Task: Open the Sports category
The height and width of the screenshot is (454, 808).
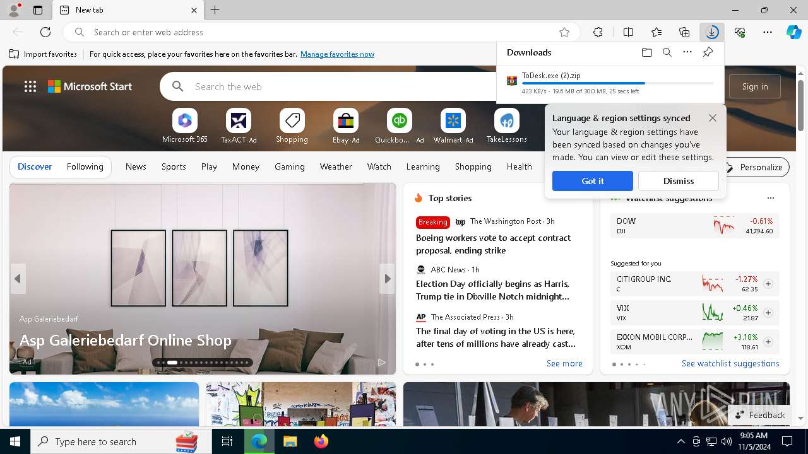Action: 174,166
